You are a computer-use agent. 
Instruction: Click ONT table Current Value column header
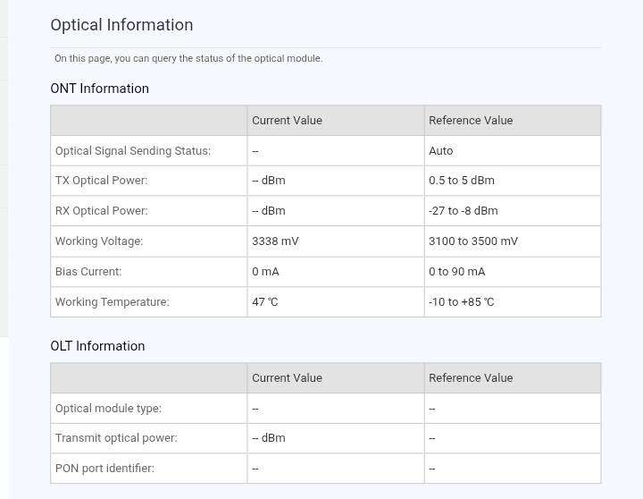point(287,121)
